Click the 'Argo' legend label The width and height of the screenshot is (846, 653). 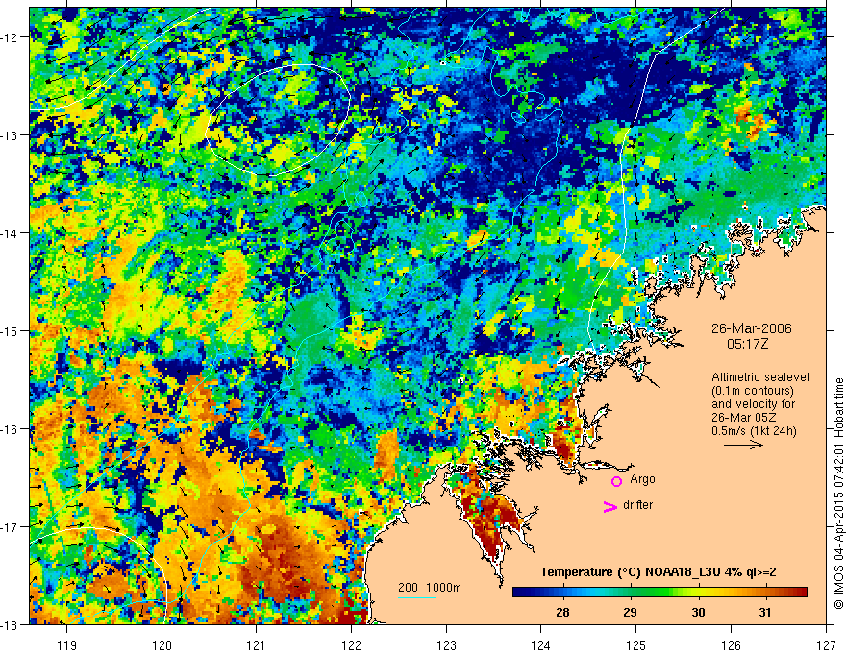click(x=642, y=479)
